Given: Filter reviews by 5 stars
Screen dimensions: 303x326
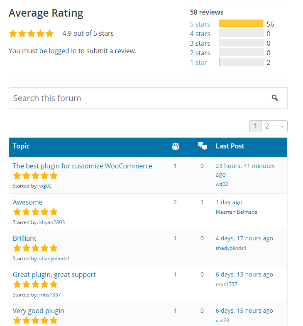Looking at the screenshot, I should coord(200,24).
